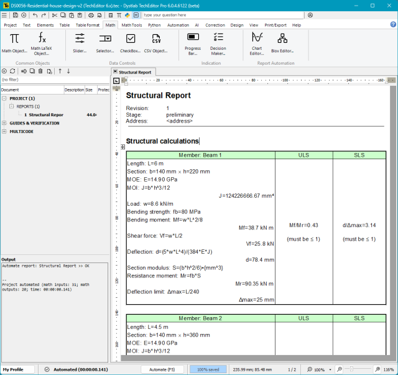
Task: Open the Chart Editor
Action: (257, 44)
